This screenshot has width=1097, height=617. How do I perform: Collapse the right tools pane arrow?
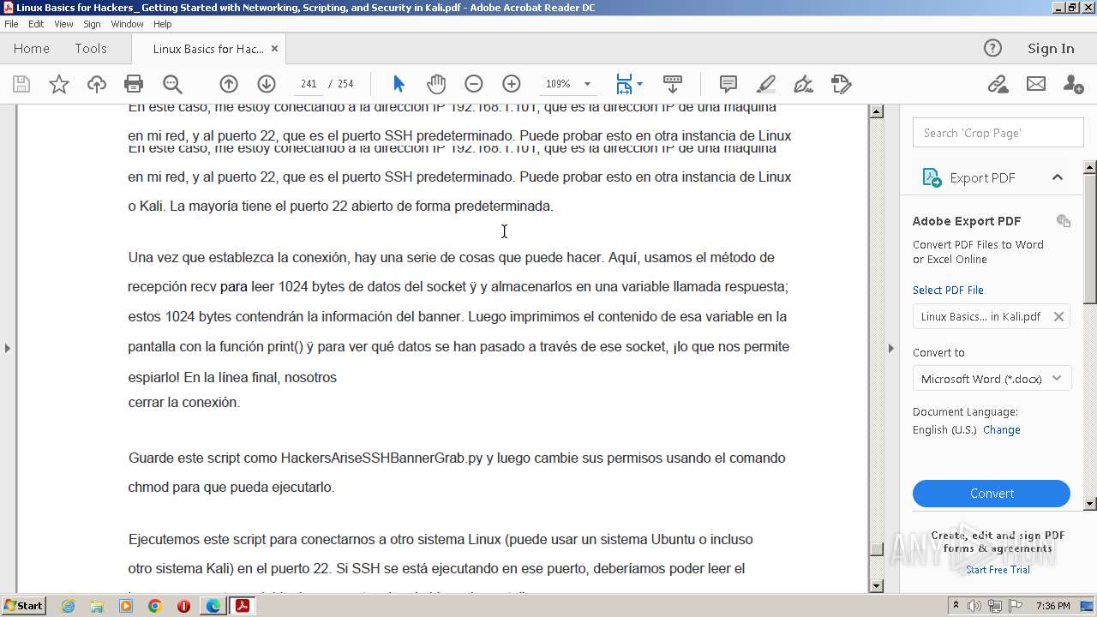click(x=890, y=348)
